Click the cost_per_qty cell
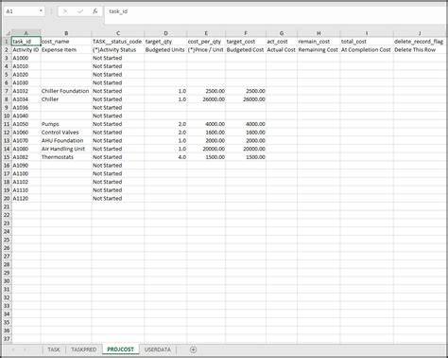The height and width of the screenshot is (358, 448). pos(206,42)
